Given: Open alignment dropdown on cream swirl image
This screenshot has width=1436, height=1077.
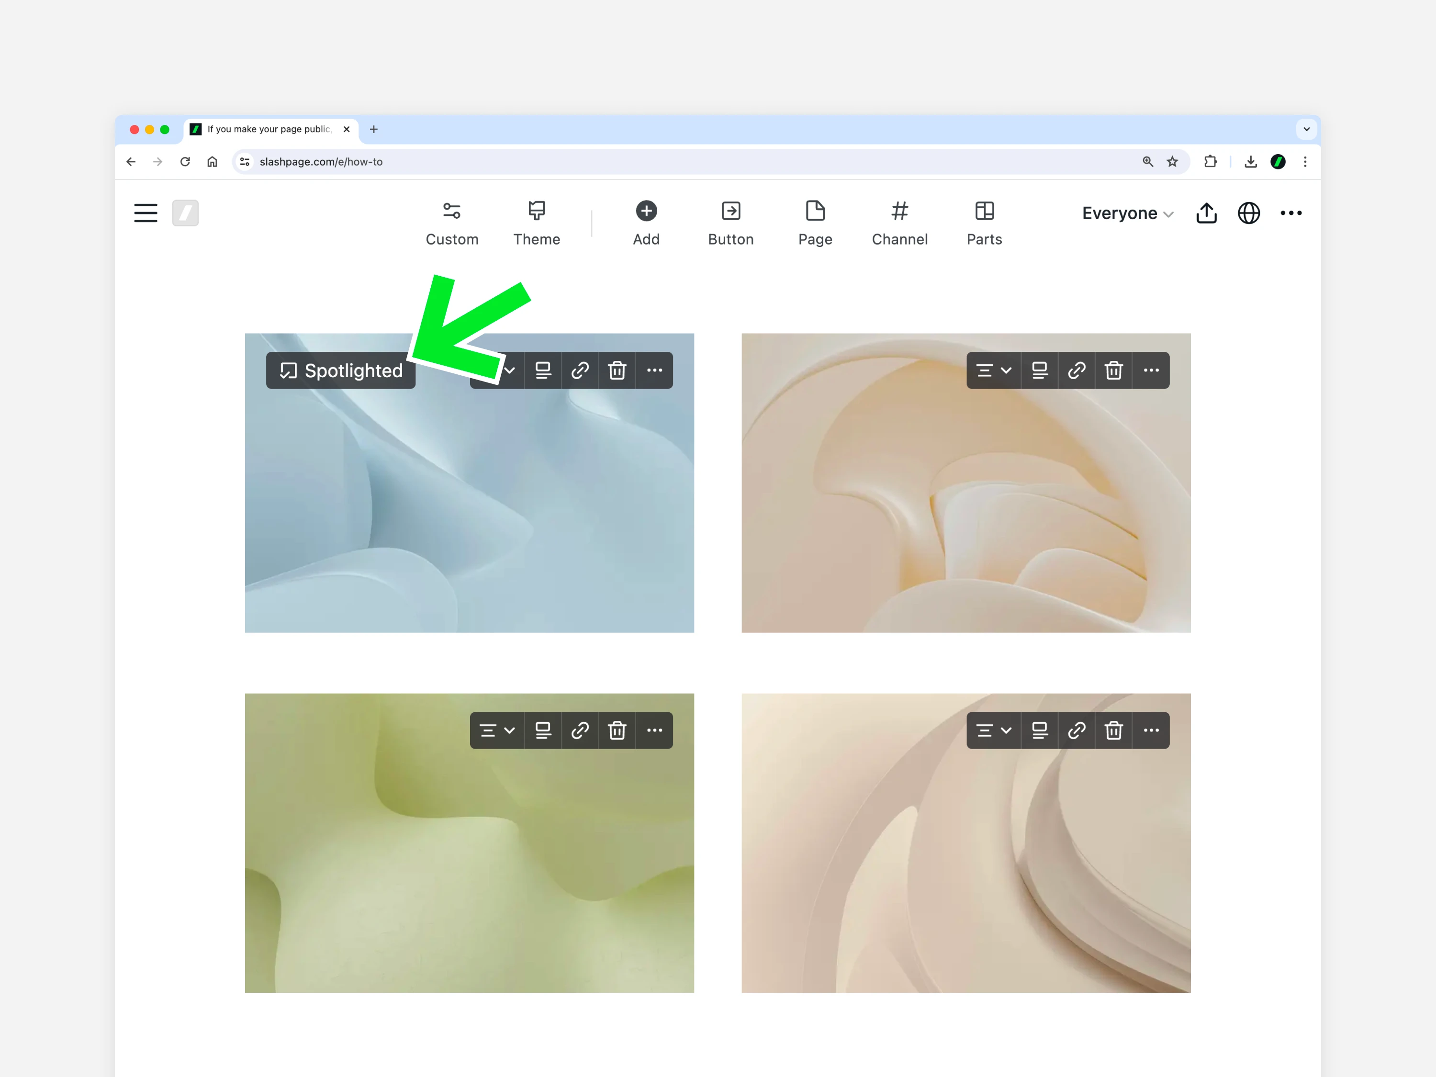Looking at the screenshot, I should point(994,370).
